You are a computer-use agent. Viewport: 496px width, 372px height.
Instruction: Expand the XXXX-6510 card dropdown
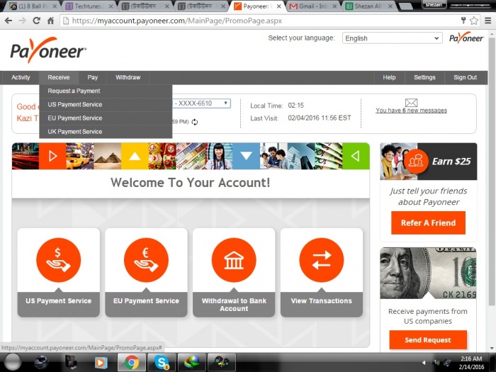(x=201, y=103)
